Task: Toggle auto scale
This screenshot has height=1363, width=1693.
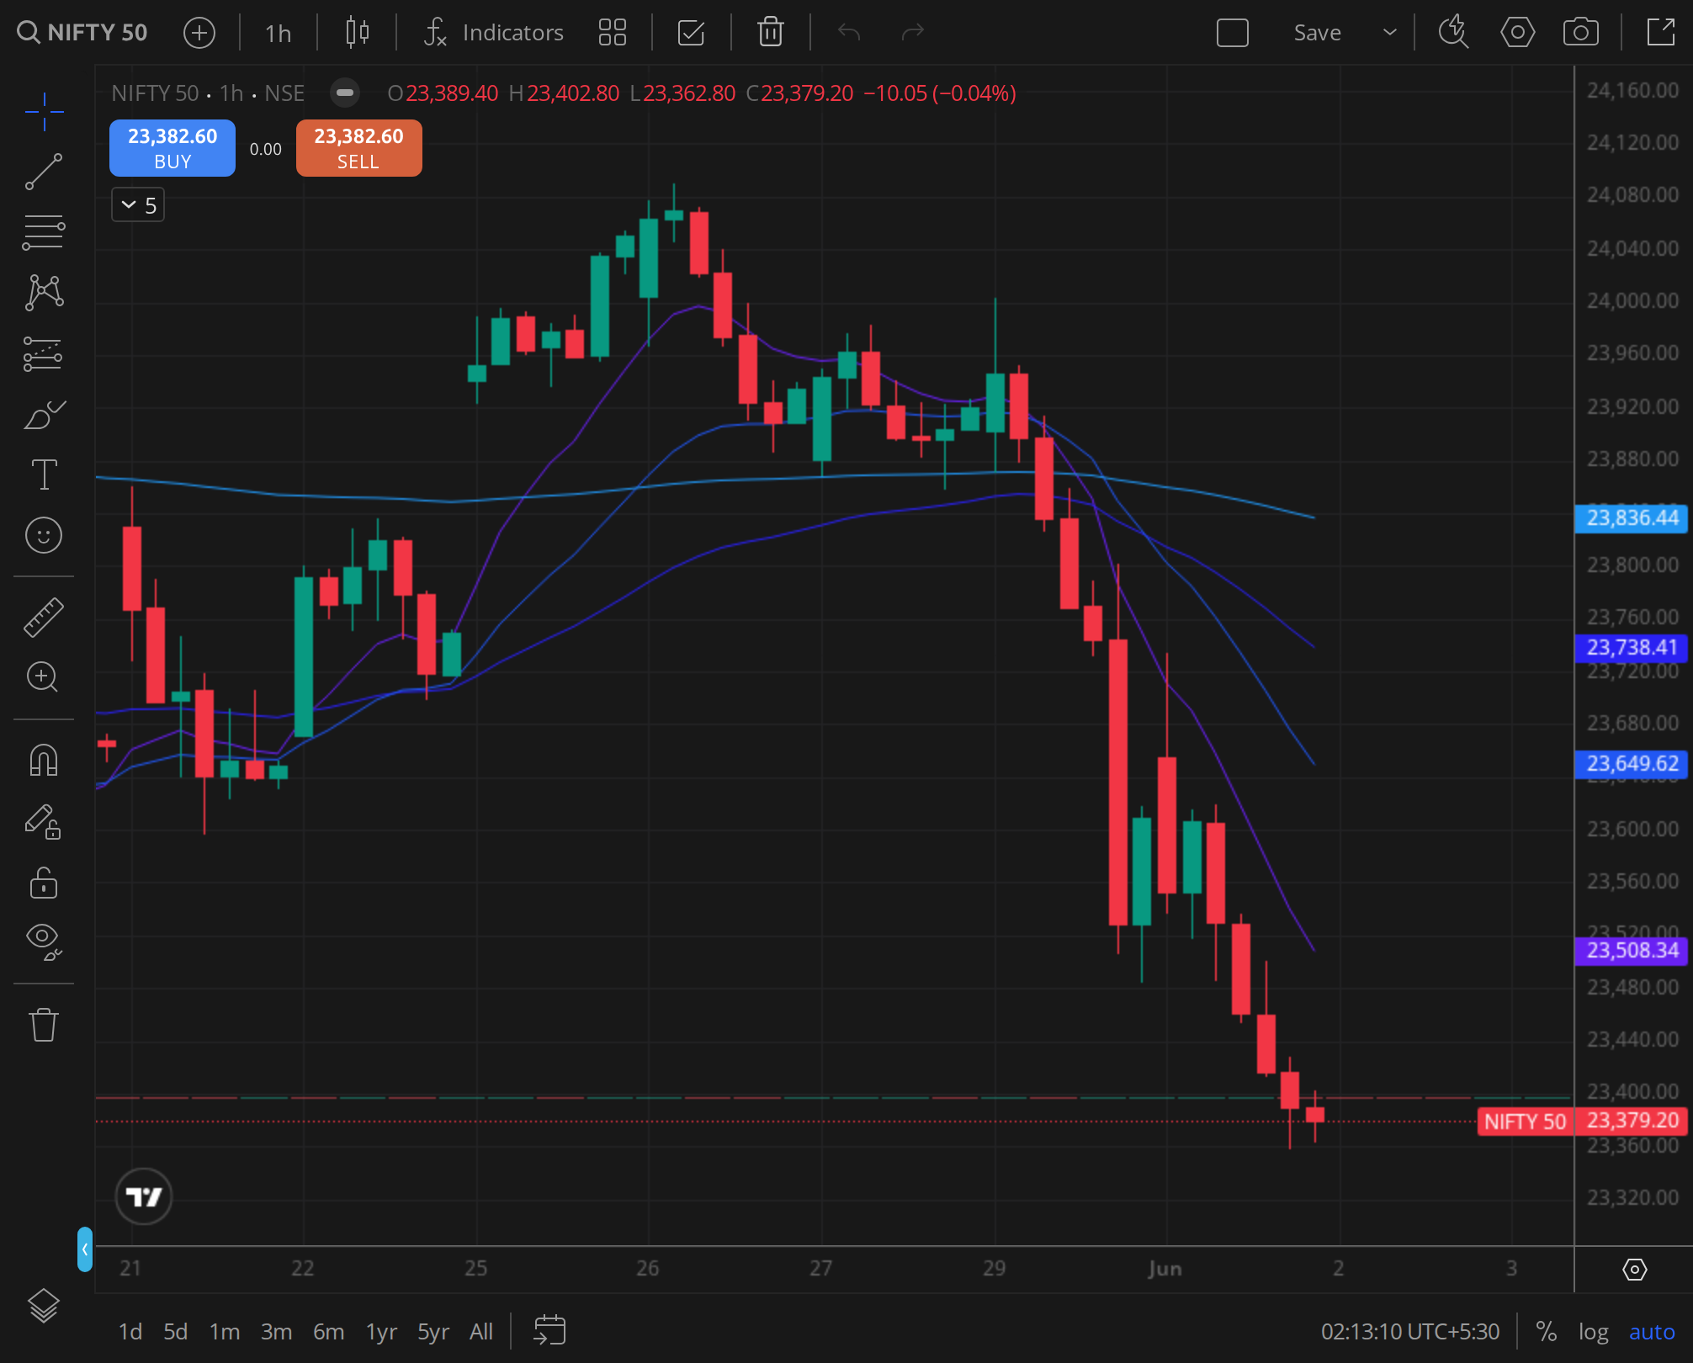Action: (1652, 1332)
